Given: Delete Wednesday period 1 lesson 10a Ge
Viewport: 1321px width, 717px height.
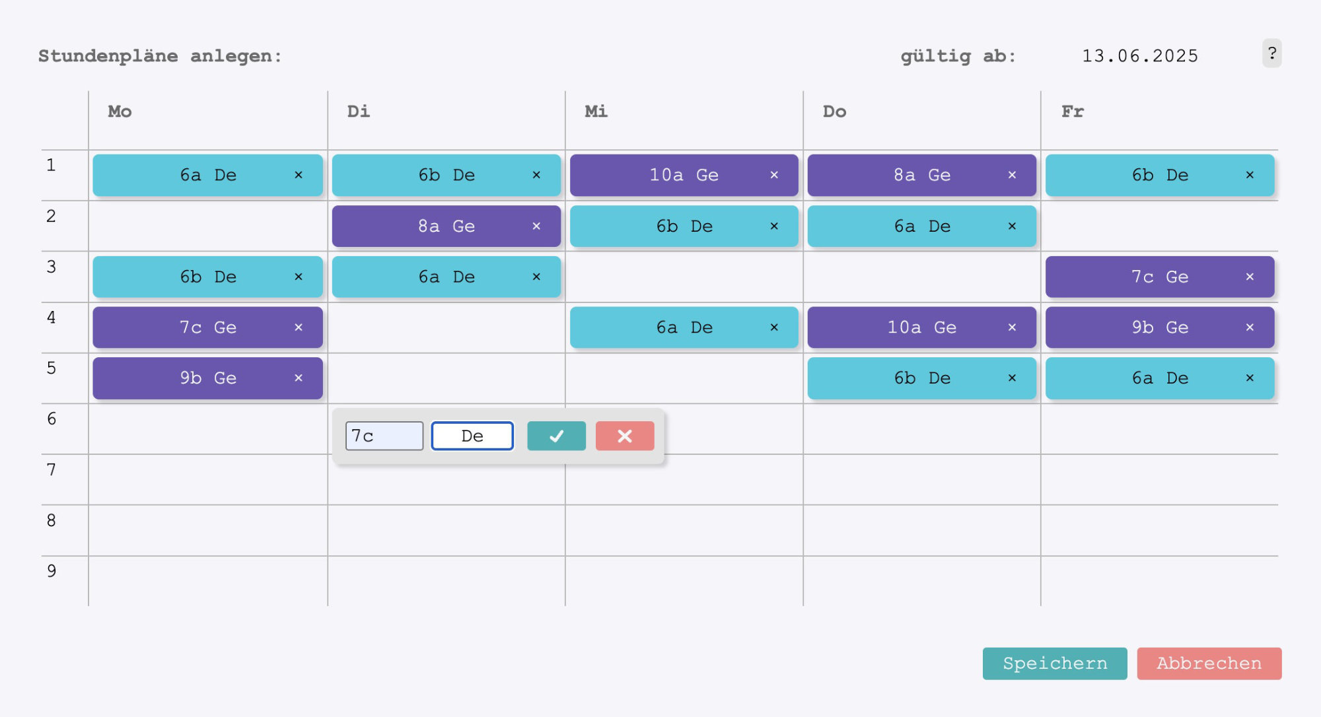Looking at the screenshot, I should (774, 175).
